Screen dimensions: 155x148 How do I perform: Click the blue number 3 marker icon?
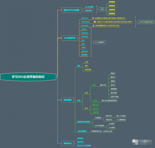click(94, 26)
